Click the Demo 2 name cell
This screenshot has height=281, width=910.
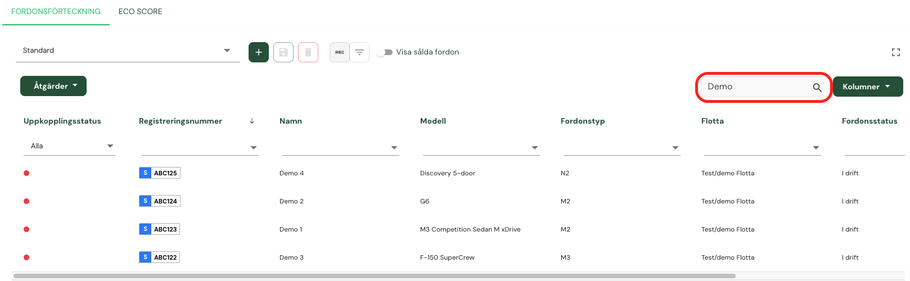click(291, 201)
